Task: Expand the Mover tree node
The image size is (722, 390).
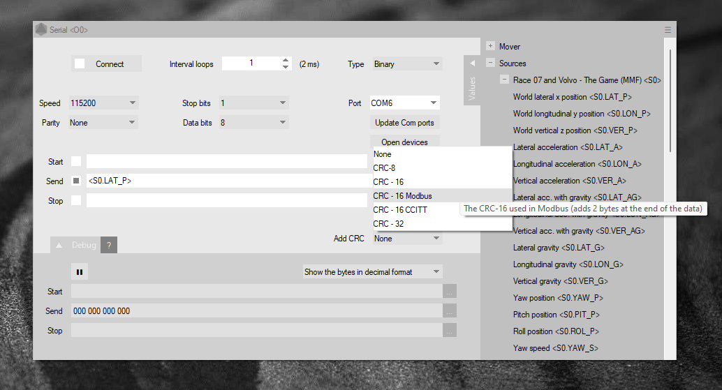Action: pyautogui.click(x=490, y=47)
